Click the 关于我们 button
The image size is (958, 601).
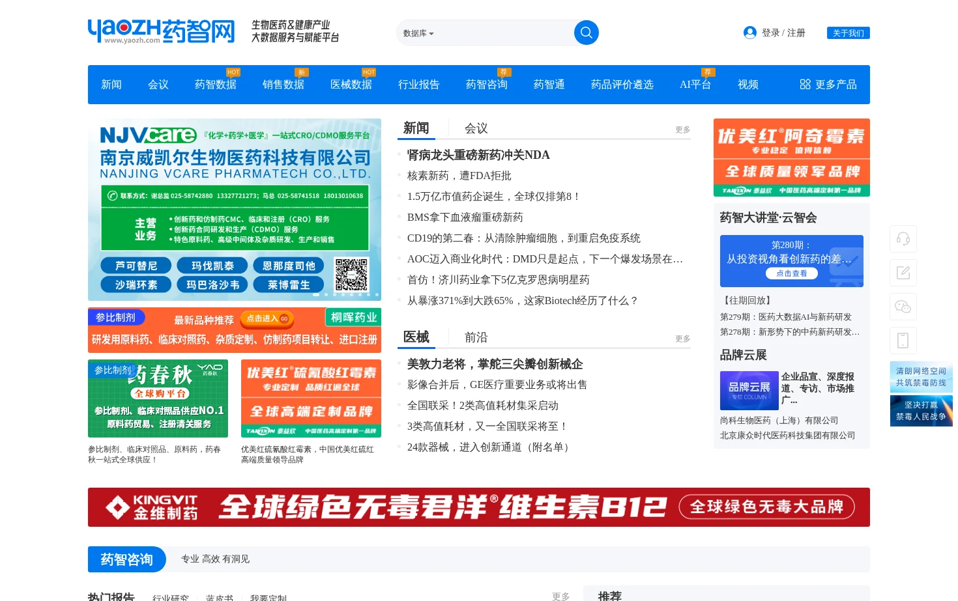(x=849, y=33)
